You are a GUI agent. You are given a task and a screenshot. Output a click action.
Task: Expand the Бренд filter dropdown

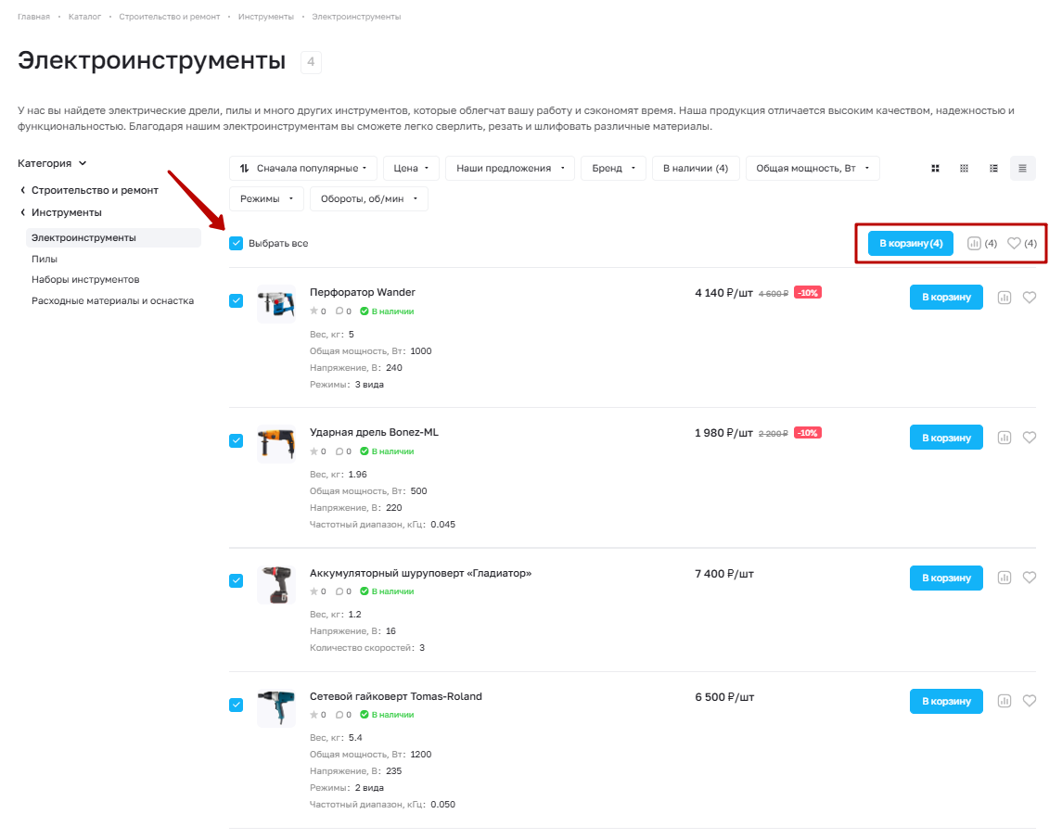tap(613, 168)
